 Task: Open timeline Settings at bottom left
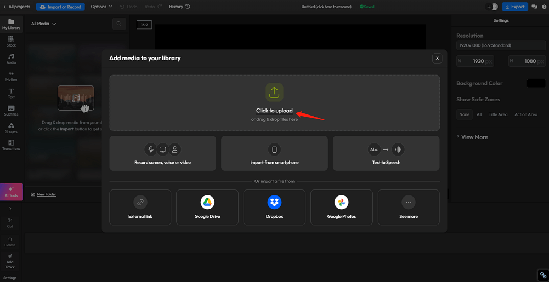[10, 278]
